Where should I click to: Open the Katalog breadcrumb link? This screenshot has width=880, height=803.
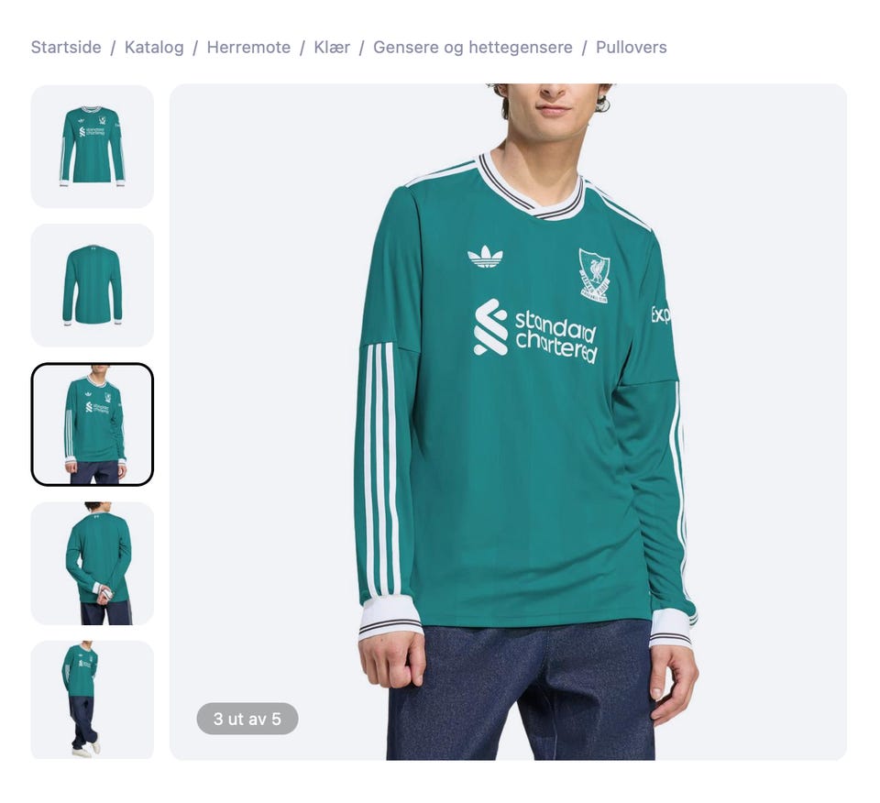154,47
